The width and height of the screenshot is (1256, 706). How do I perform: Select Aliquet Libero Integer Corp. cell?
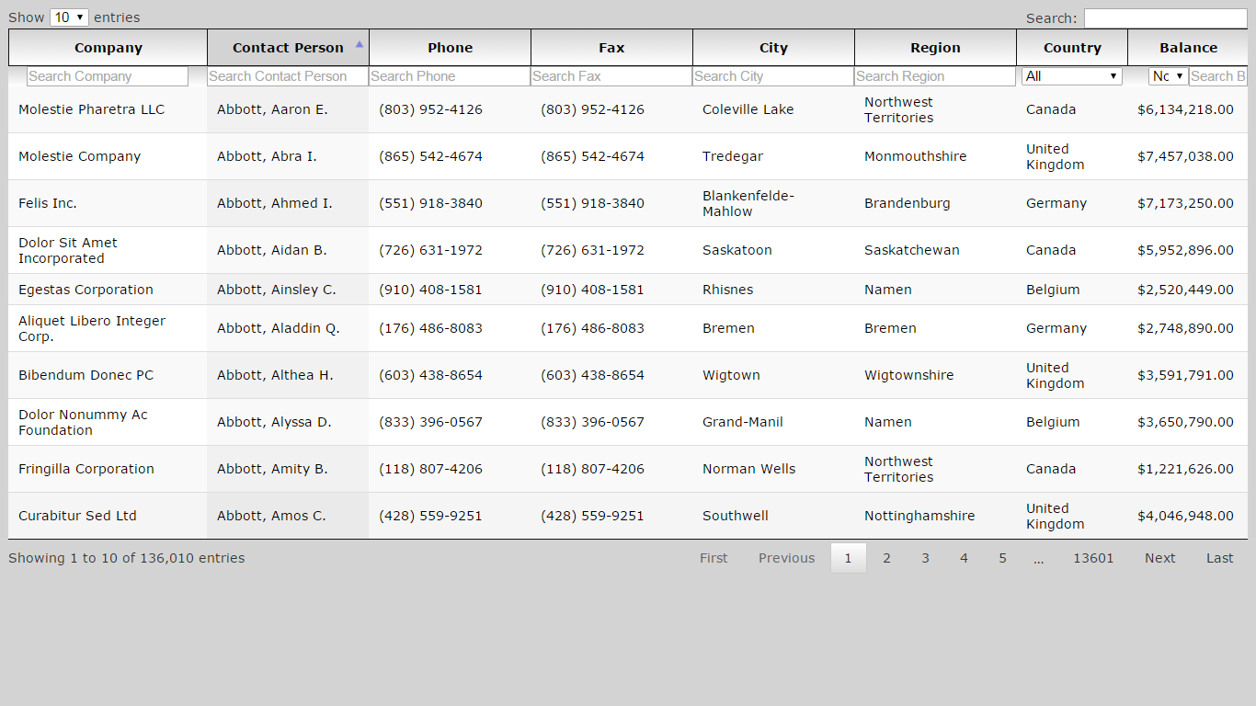[x=108, y=328]
